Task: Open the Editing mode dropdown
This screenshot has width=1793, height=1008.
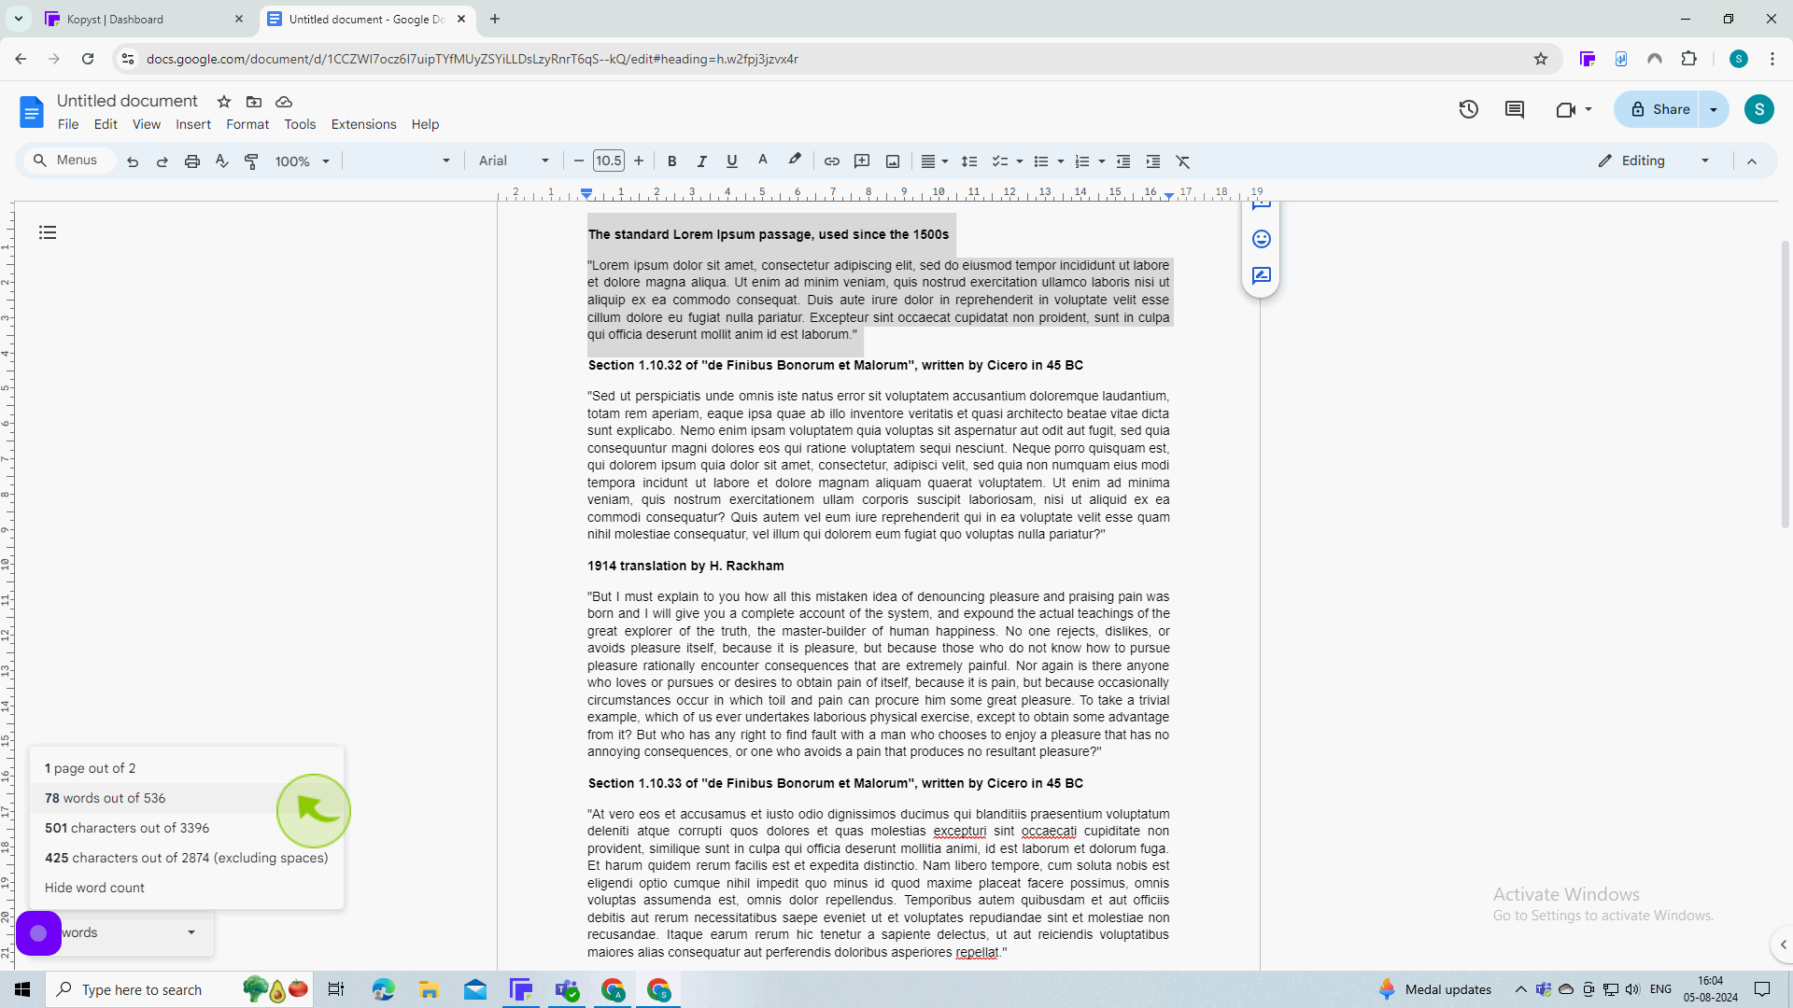Action: (1655, 161)
